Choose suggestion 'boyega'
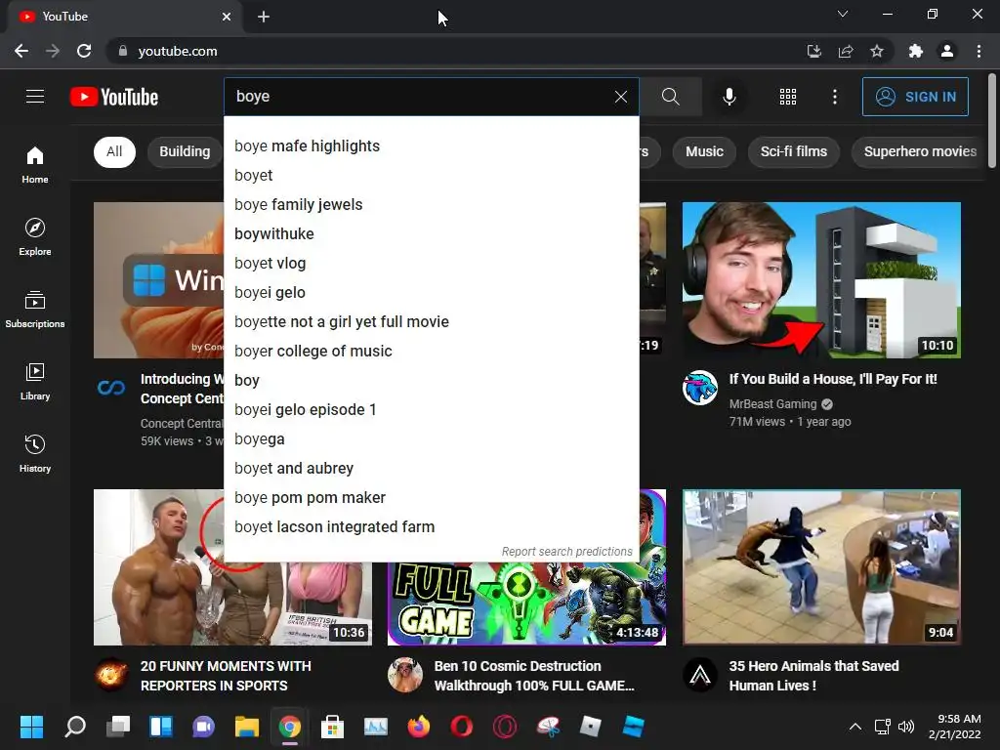Viewport: 1000px width, 750px height. click(431, 439)
